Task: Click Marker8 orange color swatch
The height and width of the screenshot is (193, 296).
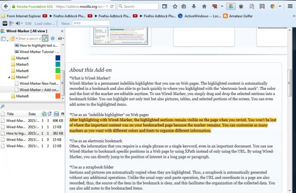Action: [58, 96]
